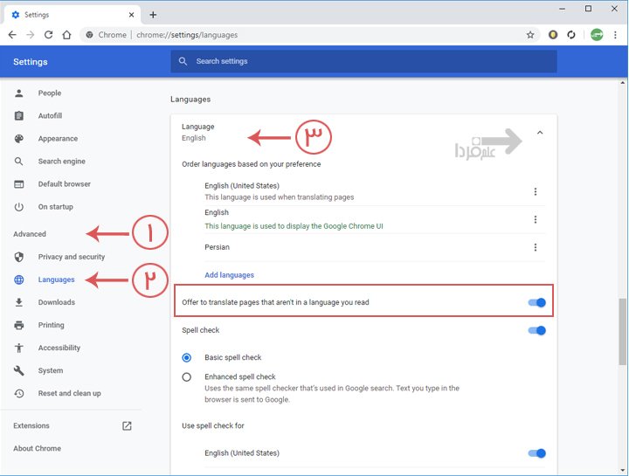Open a new tab with plus icon
The image size is (629, 476).
(153, 15)
